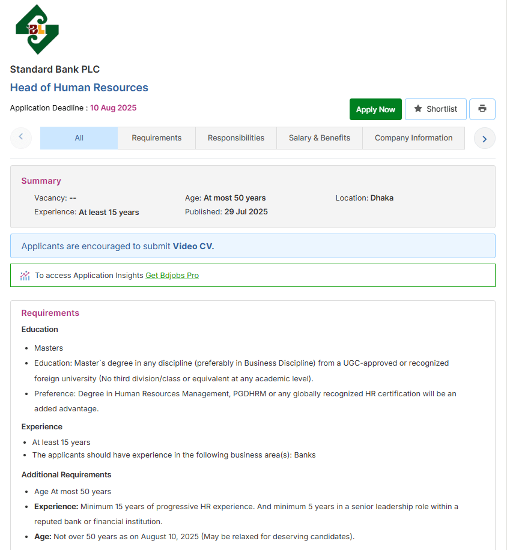Click the Experience subheading under Requirements
Image resolution: width=507 pixels, height=550 pixels.
[x=42, y=426]
